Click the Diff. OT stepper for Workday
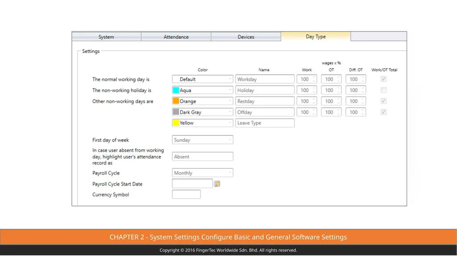457x256 pixels. point(356,79)
